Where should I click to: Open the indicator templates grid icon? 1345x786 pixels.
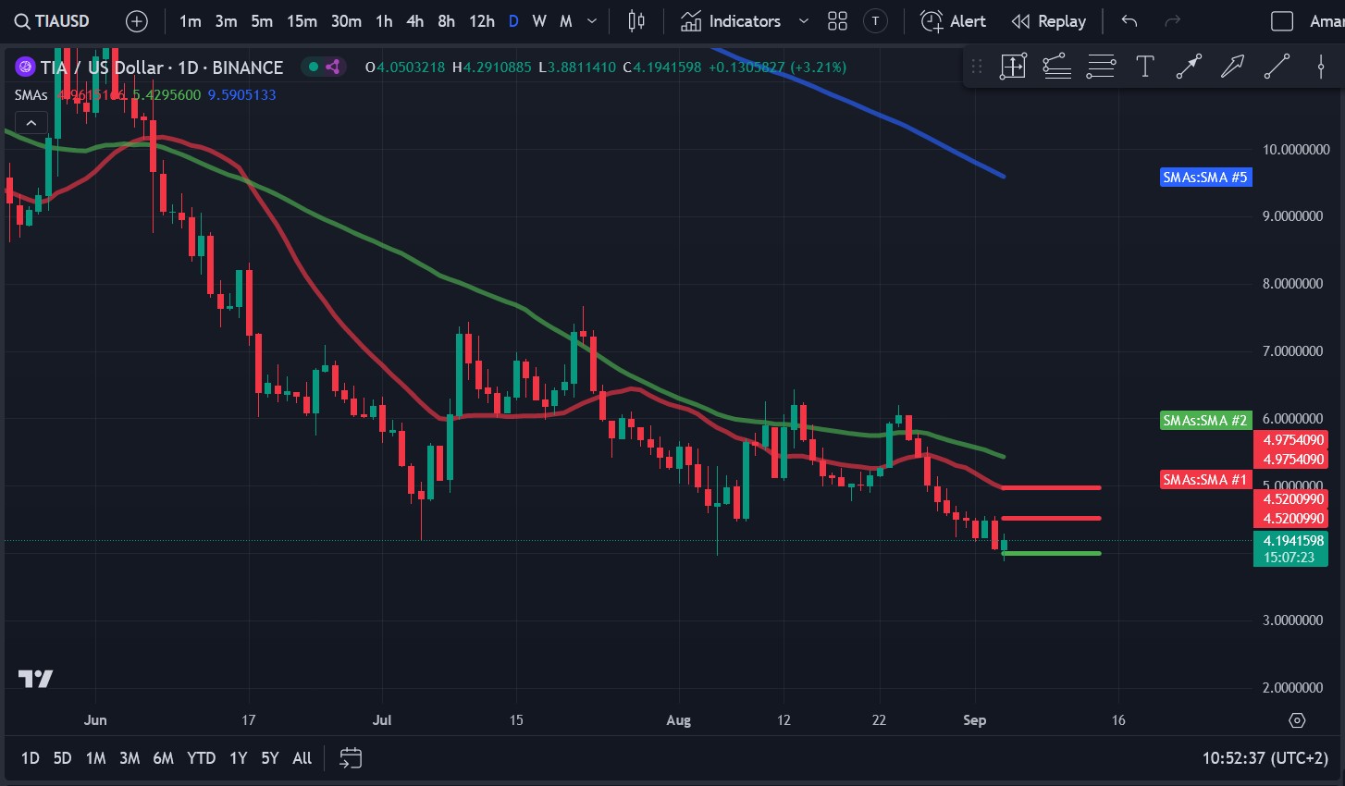coord(837,21)
